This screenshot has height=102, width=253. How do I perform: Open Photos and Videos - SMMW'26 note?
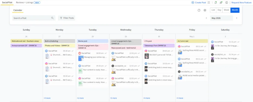click(x=59, y=46)
